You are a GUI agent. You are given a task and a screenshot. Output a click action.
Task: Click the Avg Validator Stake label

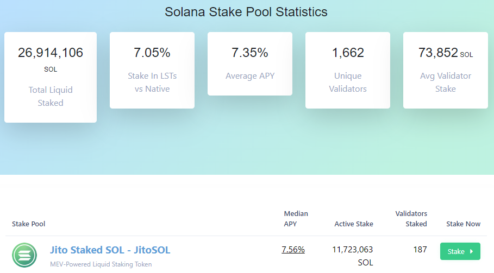click(x=446, y=82)
